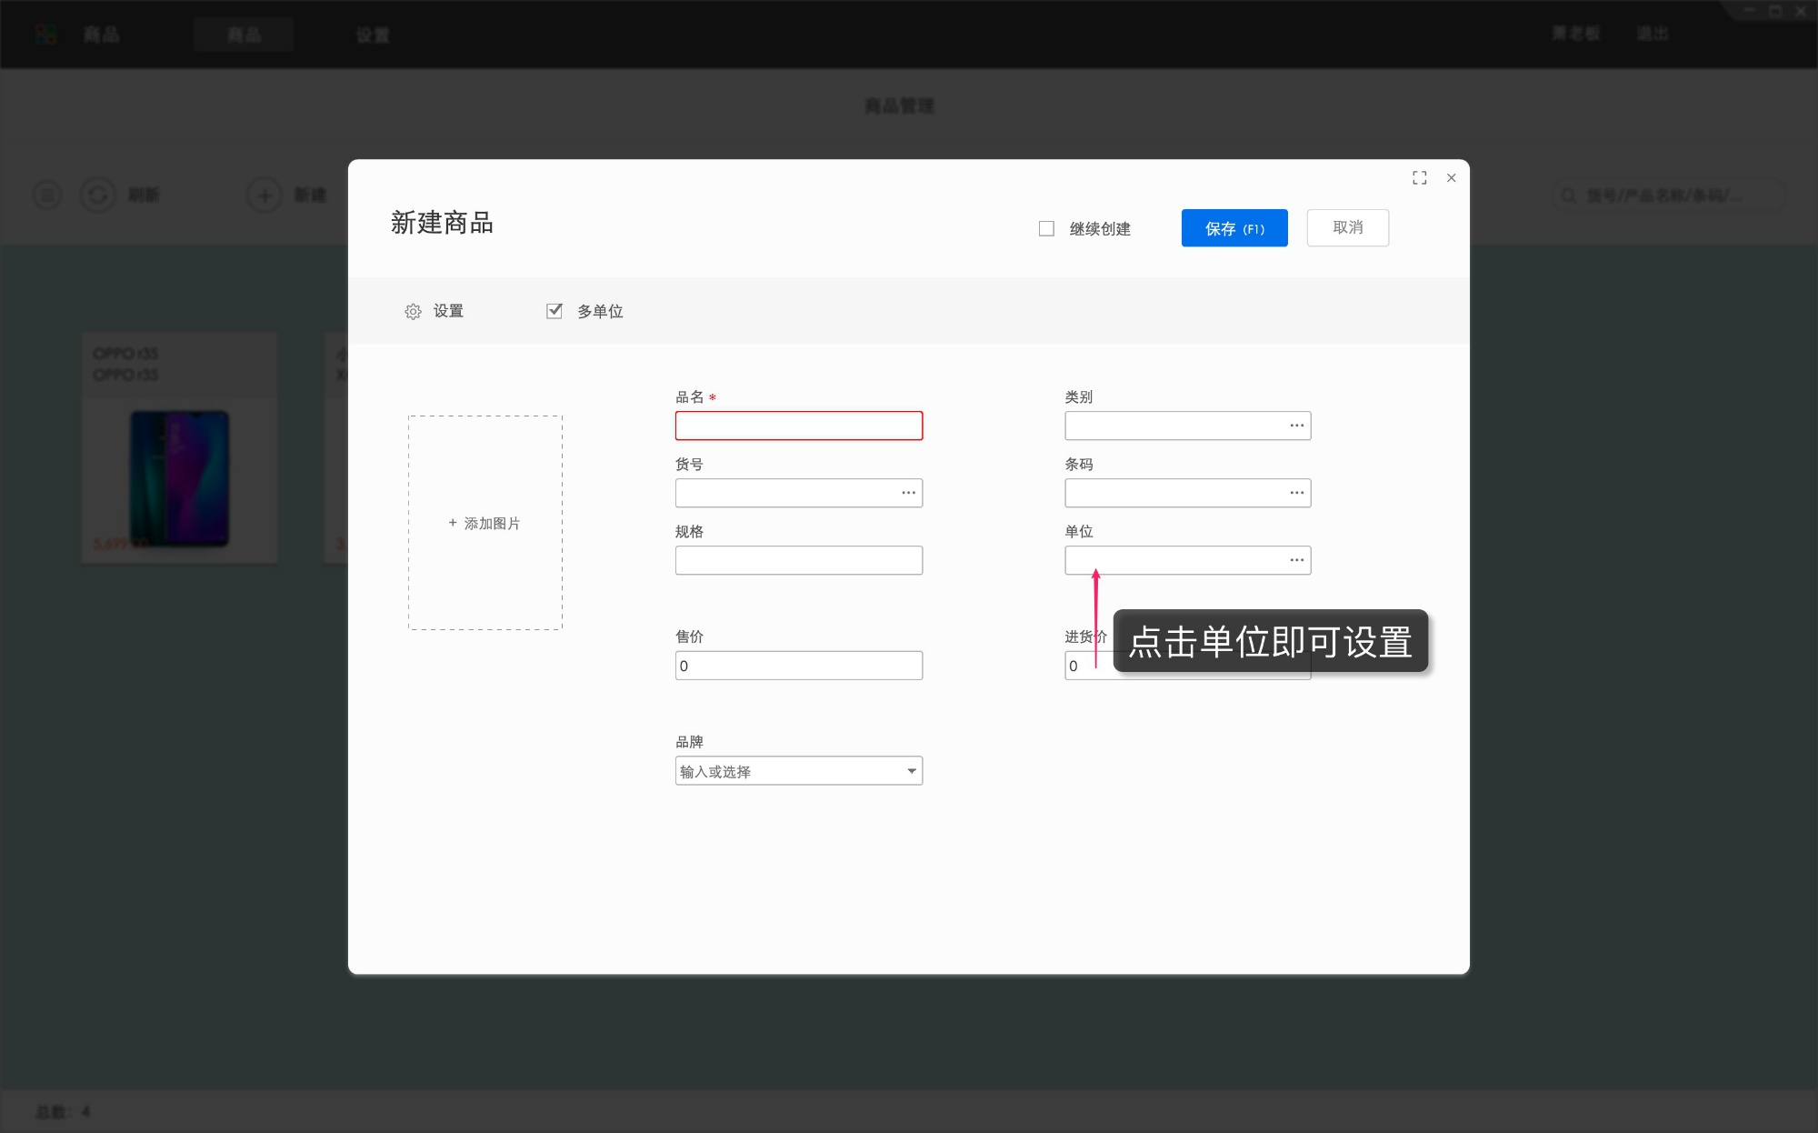
Task: Click the sale price input field
Action: 798,666
